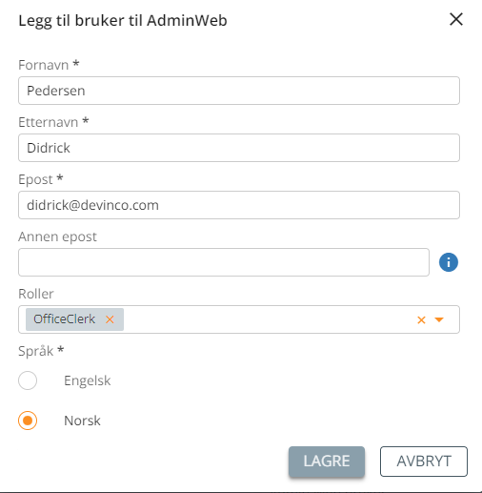Click the Engelsk language label
The height and width of the screenshot is (493, 482).
coord(88,380)
